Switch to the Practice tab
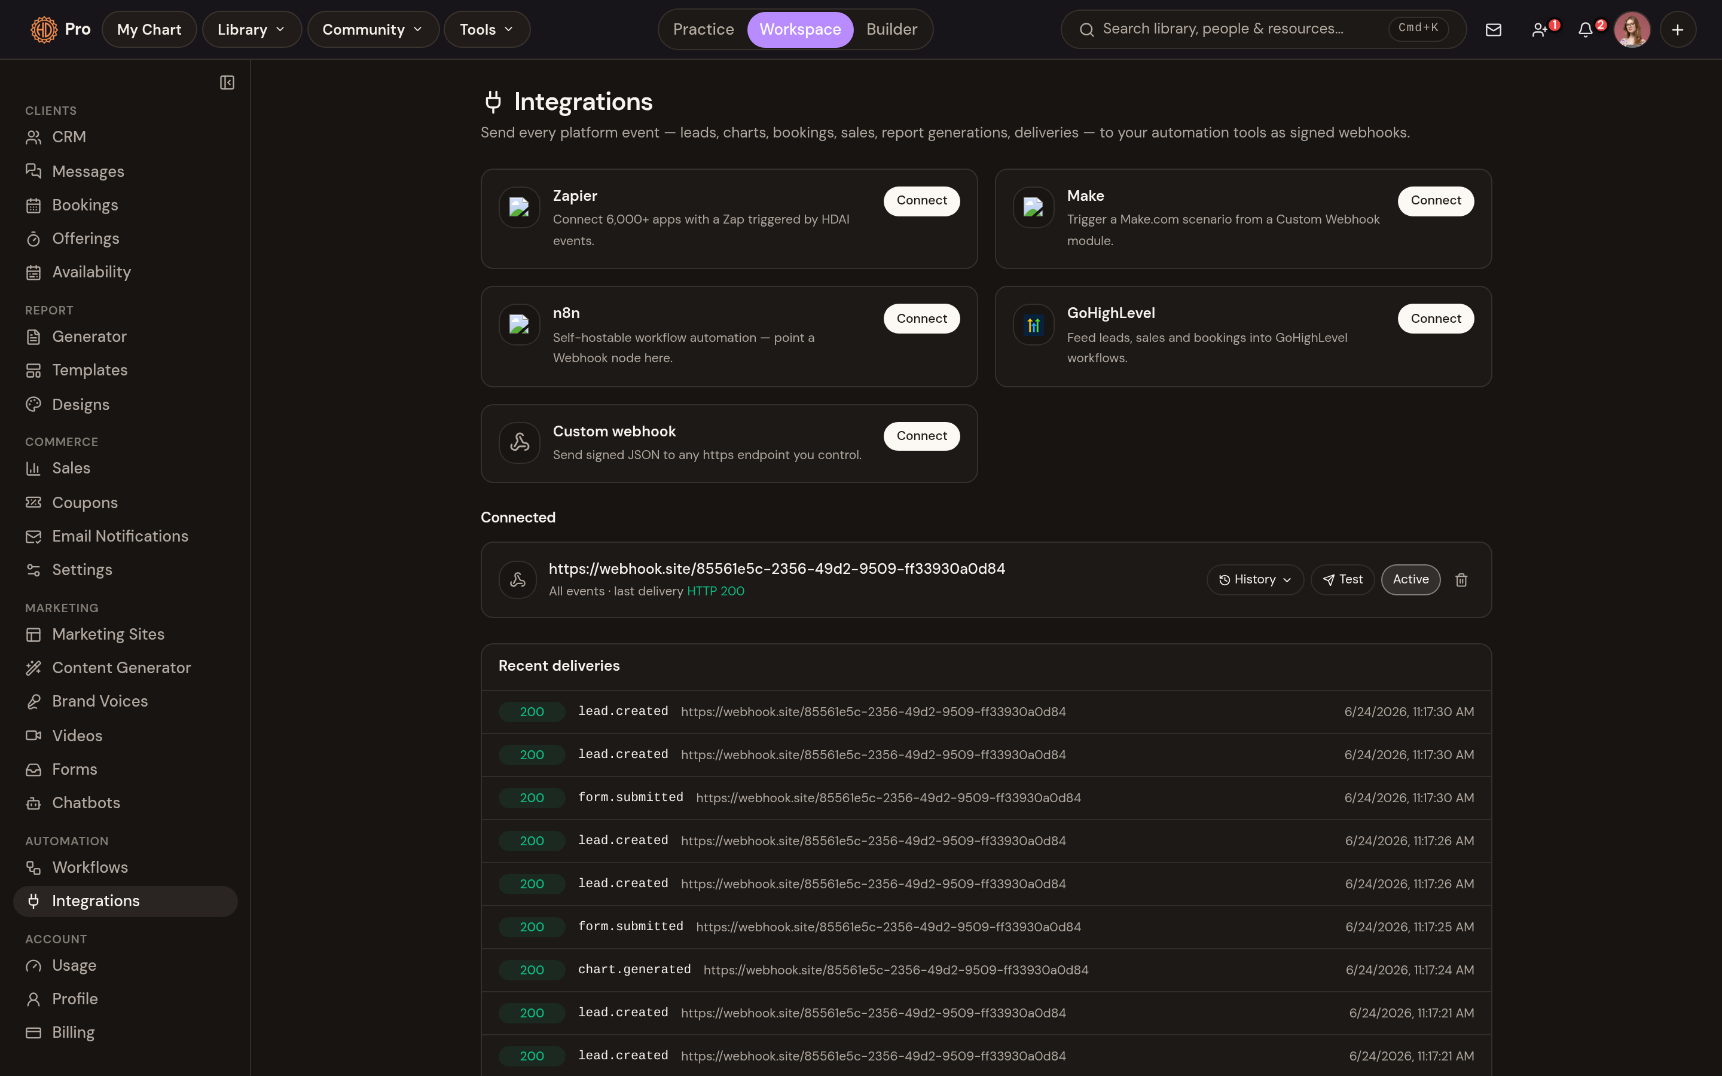Viewport: 1722px width, 1076px height. 703,29
